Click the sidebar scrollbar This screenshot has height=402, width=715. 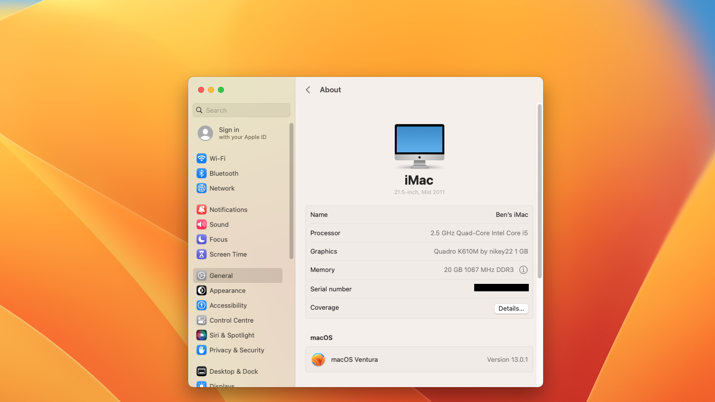[x=291, y=191]
